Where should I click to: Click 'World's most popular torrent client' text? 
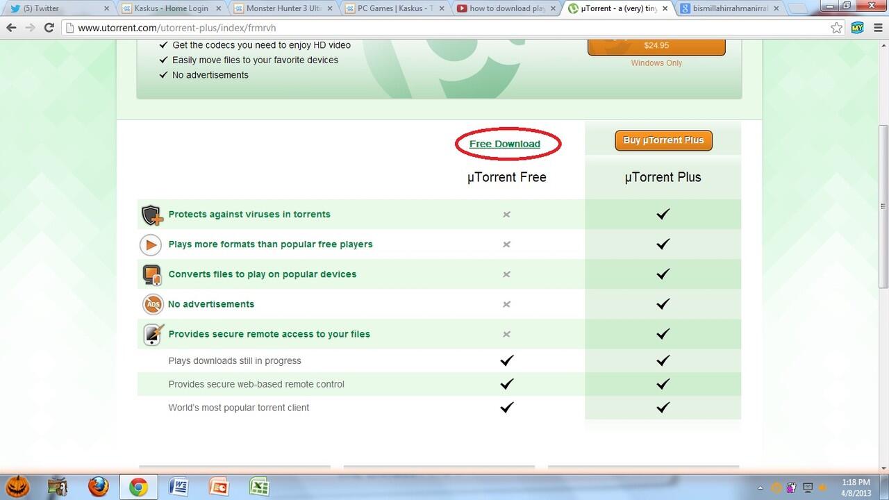239,408
